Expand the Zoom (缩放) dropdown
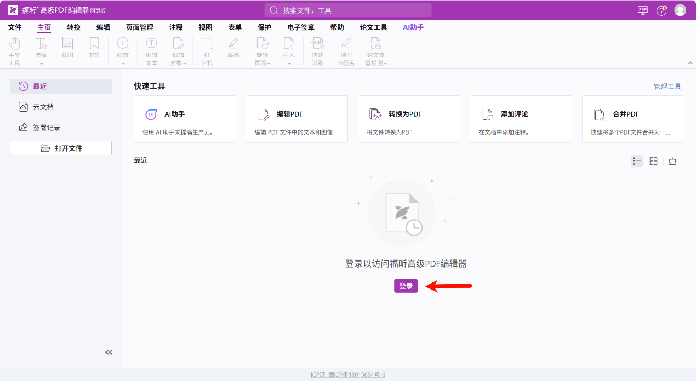Viewport: 696px width, 381px height. point(123,63)
